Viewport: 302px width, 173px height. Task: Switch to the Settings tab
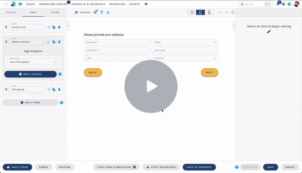pyautogui.click(x=11, y=12)
